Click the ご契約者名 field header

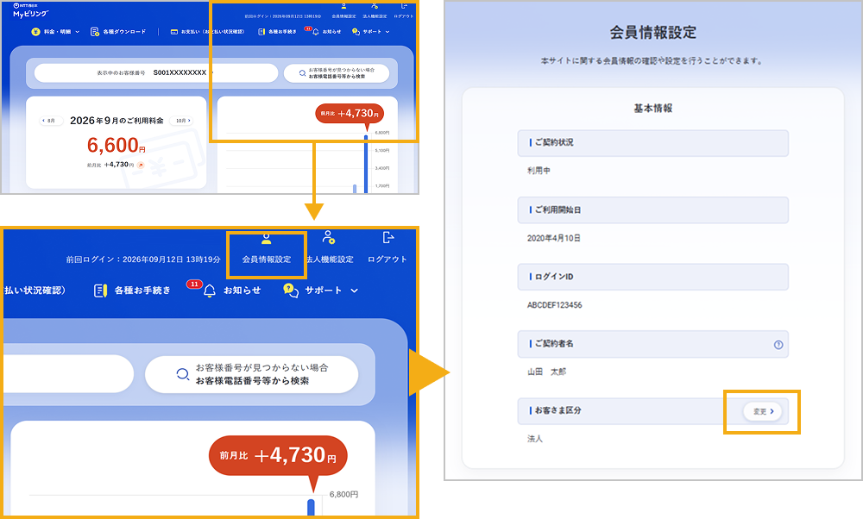coord(652,344)
